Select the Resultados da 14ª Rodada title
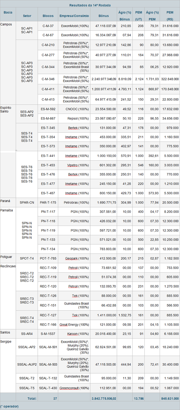 [90, 5]
